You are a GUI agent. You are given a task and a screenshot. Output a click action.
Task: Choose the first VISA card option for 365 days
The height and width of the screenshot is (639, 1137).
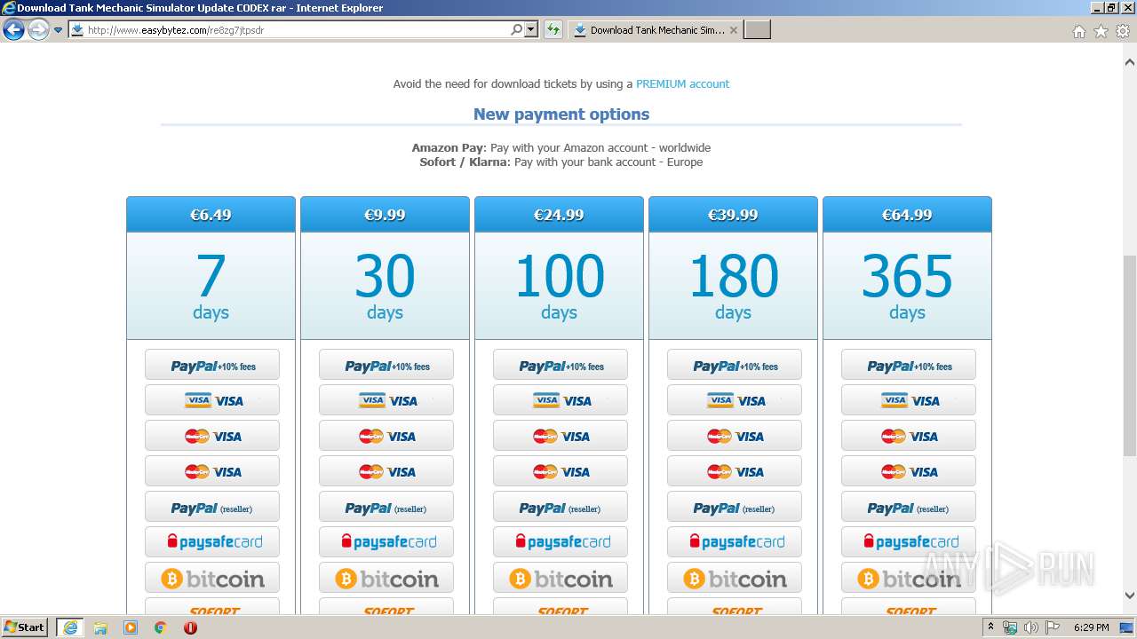click(909, 400)
